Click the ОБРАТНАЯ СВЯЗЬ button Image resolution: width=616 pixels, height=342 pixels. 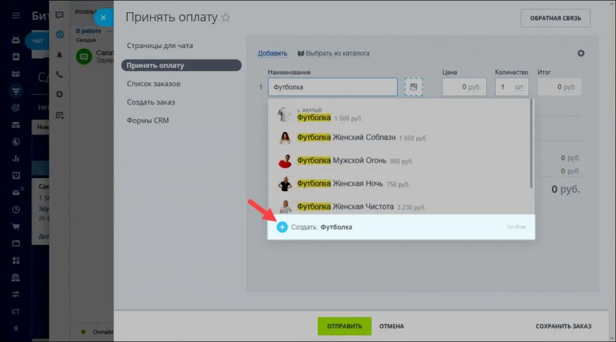[x=555, y=18]
